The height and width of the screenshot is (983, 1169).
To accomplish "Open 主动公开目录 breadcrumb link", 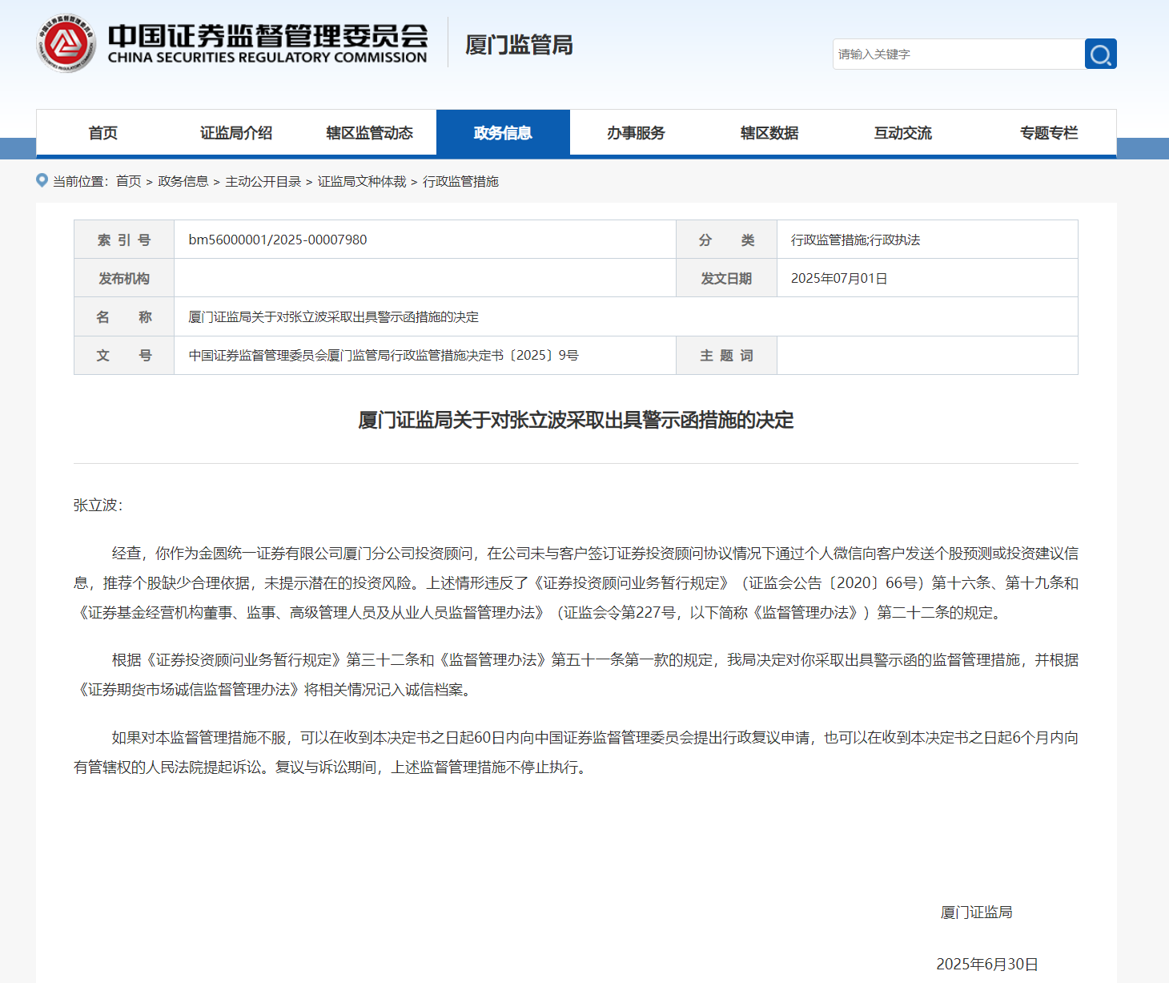I will (x=263, y=182).
